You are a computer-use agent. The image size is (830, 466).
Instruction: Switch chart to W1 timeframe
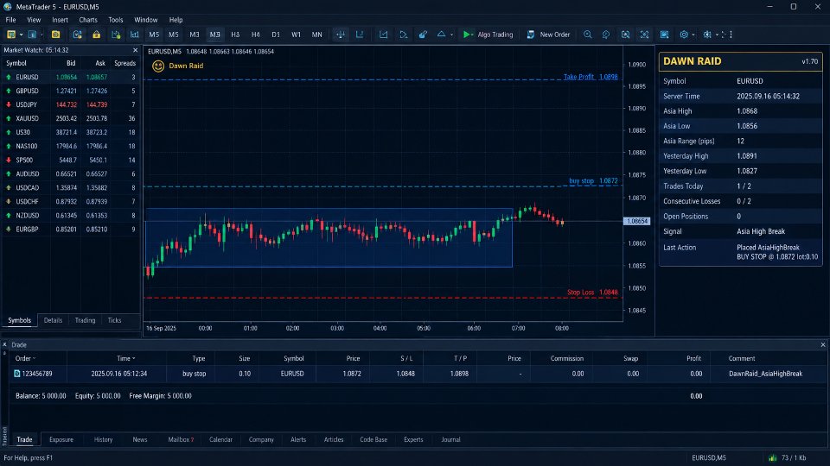(296, 35)
